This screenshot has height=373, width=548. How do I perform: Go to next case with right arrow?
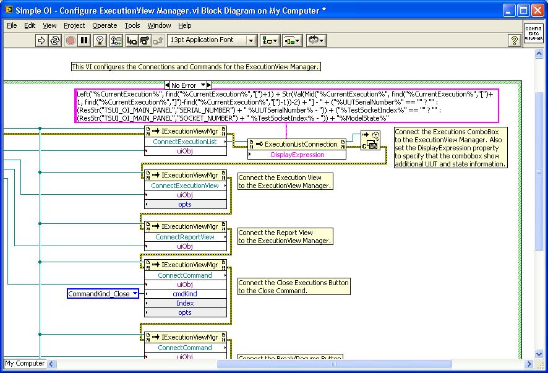[x=209, y=85]
